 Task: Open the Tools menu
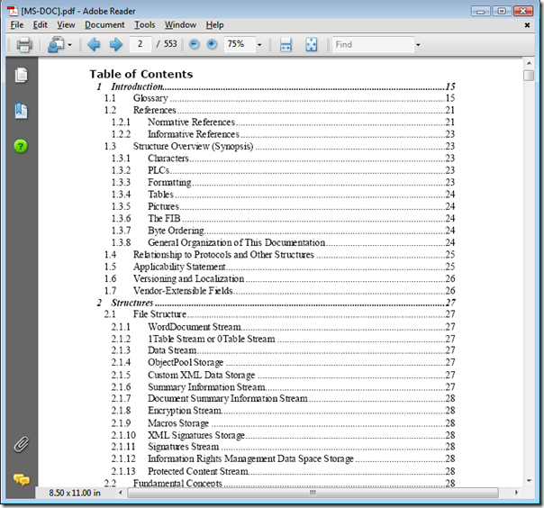(144, 25)
